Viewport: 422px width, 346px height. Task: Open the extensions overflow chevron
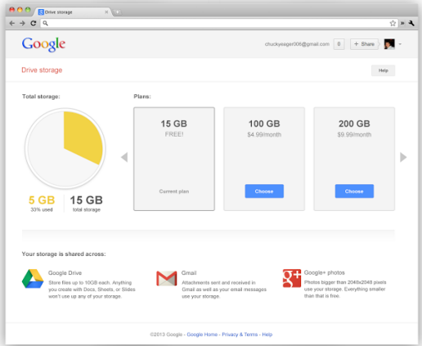(x=402, y=23)
